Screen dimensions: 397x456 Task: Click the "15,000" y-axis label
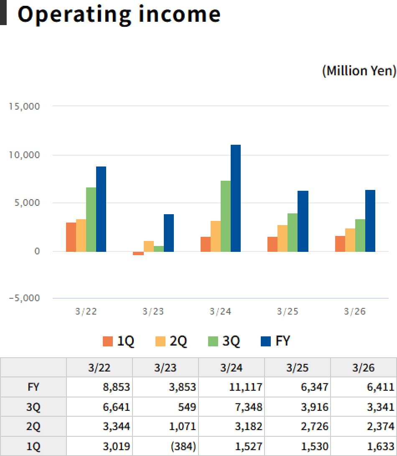click(24, 106)
